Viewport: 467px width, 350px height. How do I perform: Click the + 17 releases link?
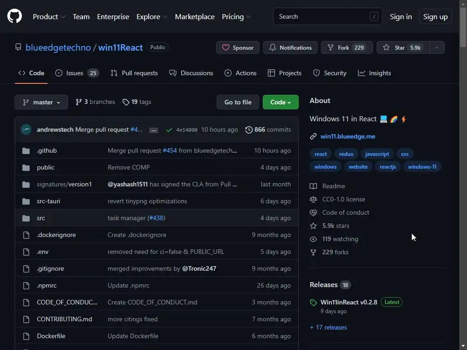pyautogui.click(x=328, y=327)
